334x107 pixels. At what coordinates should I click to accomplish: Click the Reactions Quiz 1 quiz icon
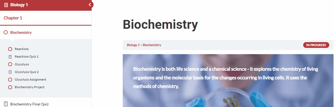[x=10, y=57]
